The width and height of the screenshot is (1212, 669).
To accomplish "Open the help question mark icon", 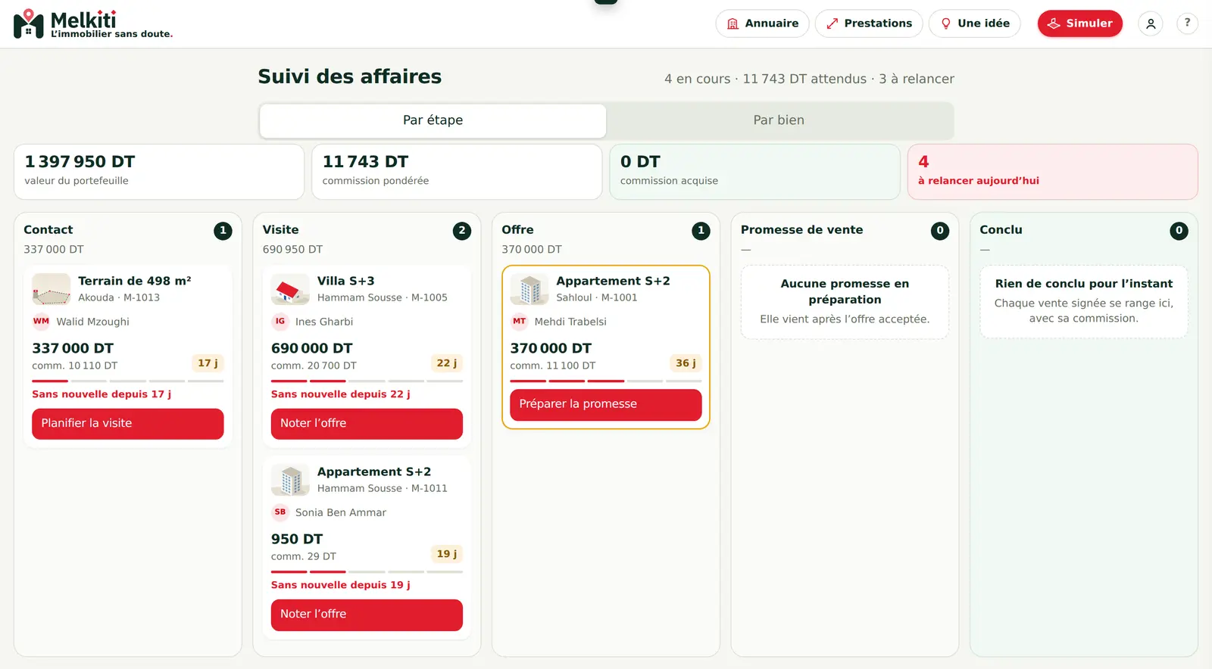I will [1187, 23].
